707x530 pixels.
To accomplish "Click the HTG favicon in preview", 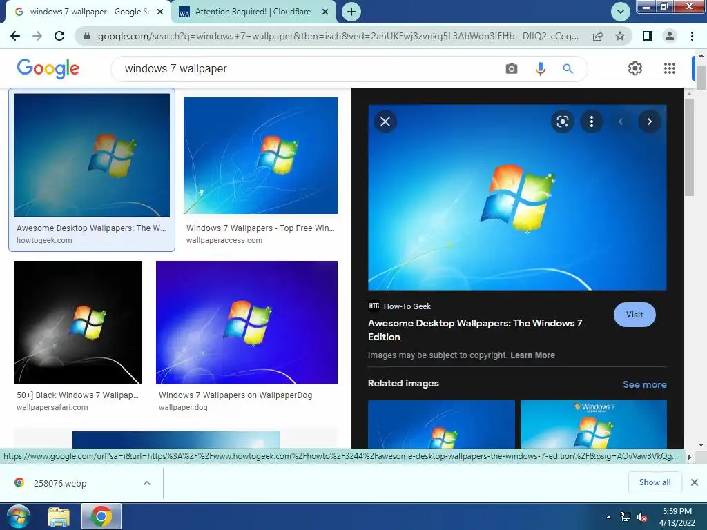I will point(374,306).
